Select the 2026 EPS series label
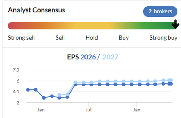This screenshot has height=118, width=181. coord(88,57)
